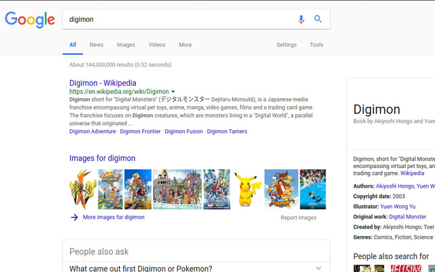Click Yuen Wong Yu illustrator link
Viewport: 435px width, 272px height.
click(398, 207)
